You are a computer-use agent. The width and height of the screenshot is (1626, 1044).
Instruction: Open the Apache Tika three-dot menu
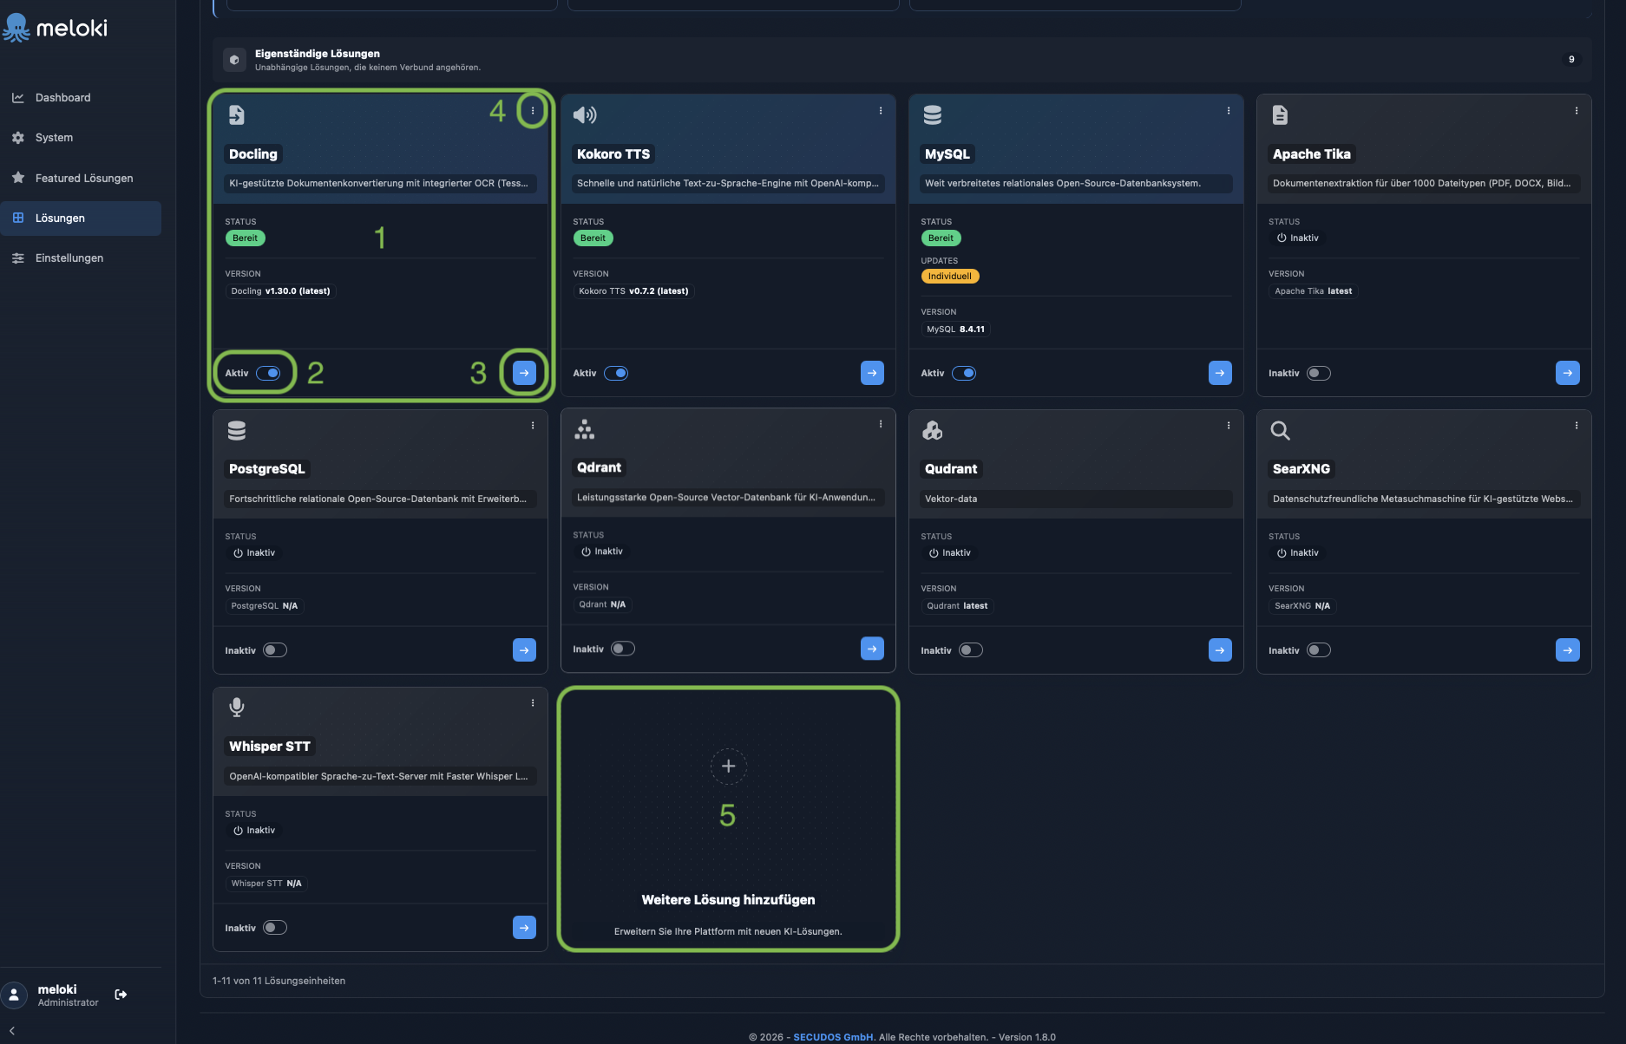(1577, 111)
